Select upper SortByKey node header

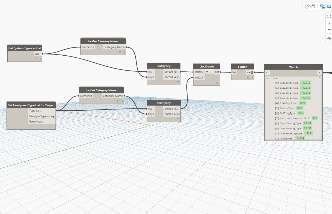pos(163,66)
